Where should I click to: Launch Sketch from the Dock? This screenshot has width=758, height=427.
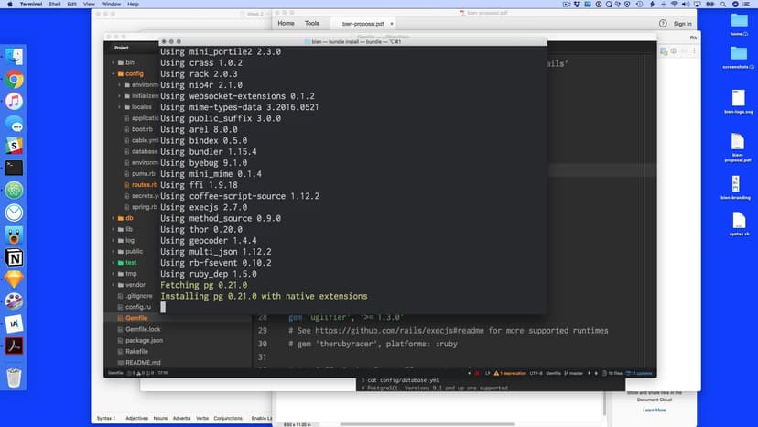[x=15, y=279]
